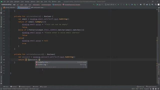The image size is (160, 90).
Task: Click ValidateEmaiPass breadcrumb in navigation bar
Action: [x=6, y=4]
